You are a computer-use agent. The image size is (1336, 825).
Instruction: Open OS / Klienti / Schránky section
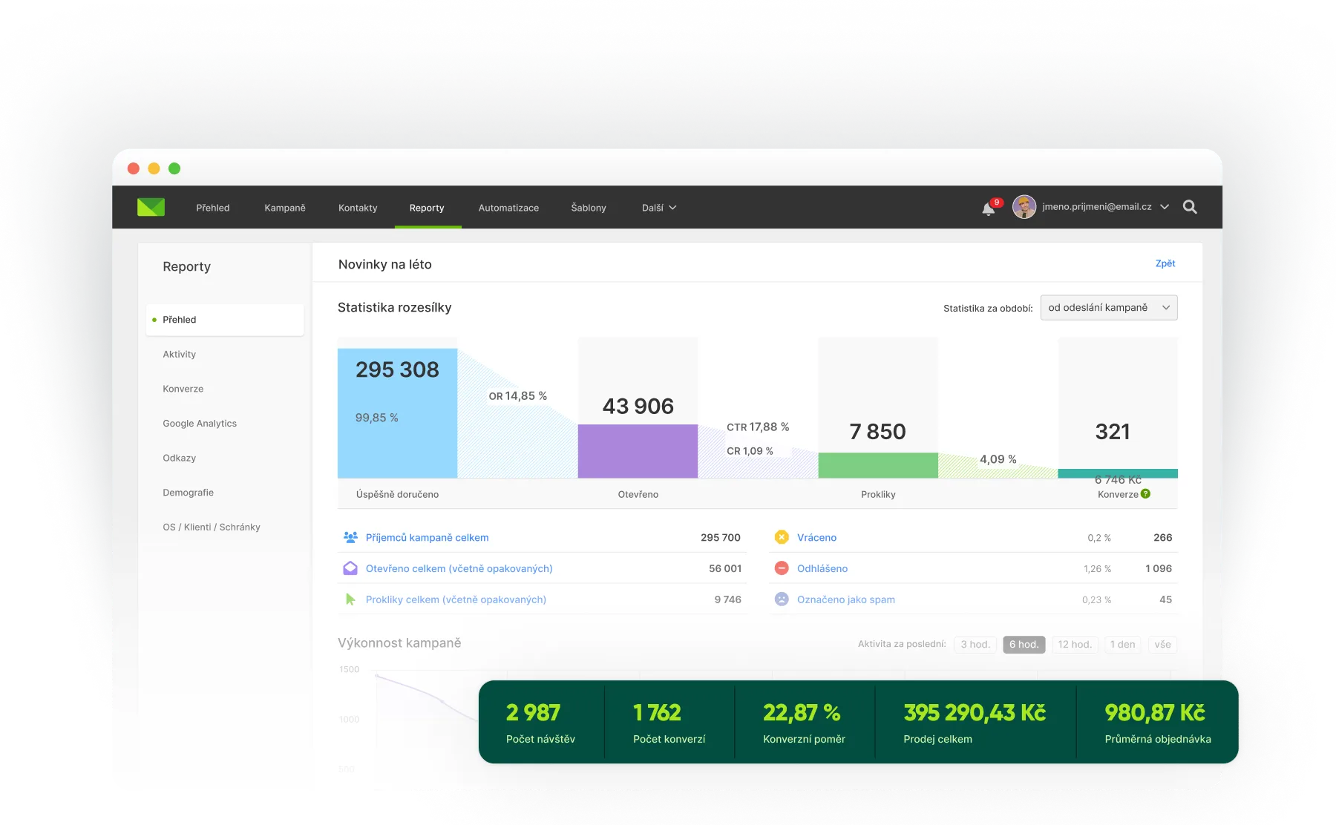tap(212, 527)
